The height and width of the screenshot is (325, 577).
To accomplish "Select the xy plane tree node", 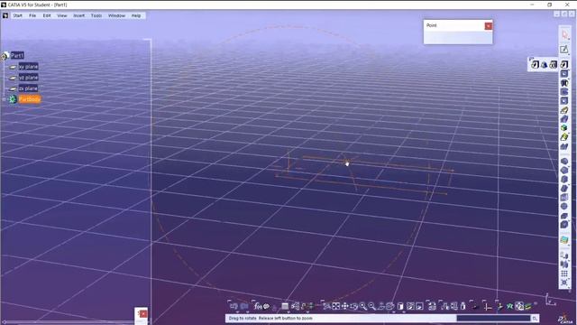I will point(28,67).
